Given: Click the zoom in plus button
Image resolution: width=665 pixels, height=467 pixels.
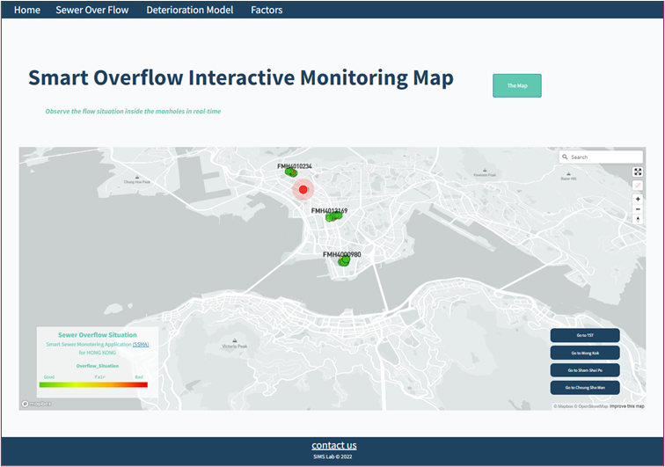Looking at the screenshot, I should 638,199.
